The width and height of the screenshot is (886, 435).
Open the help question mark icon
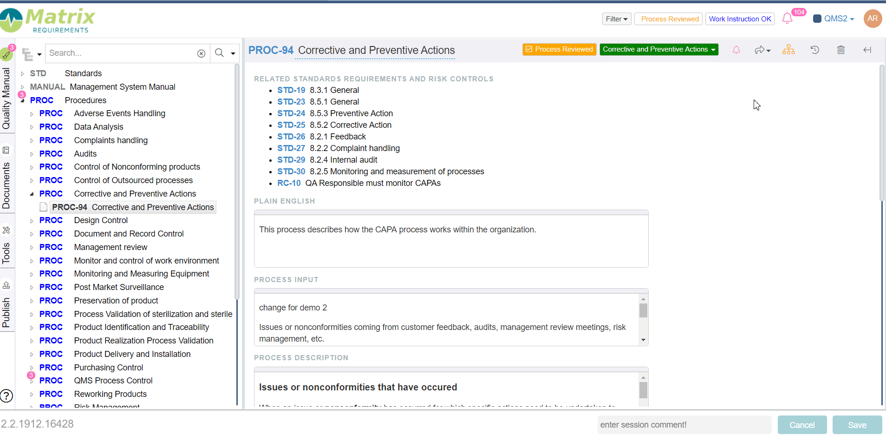[x=7, y=396]
